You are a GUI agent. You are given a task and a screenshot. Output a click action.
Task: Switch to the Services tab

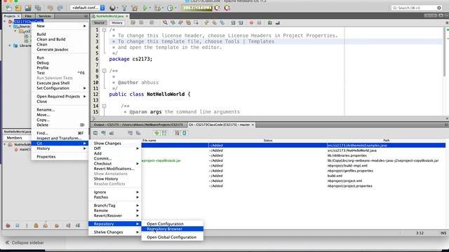tap(44, 16)
